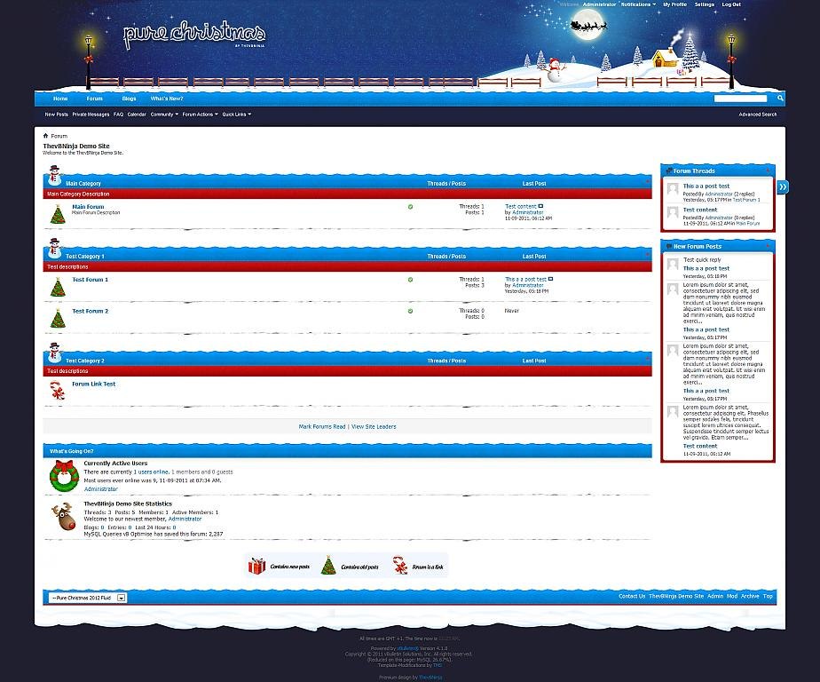Open the Forum Link Test link
Screen dimensions: 820x682
93,384
